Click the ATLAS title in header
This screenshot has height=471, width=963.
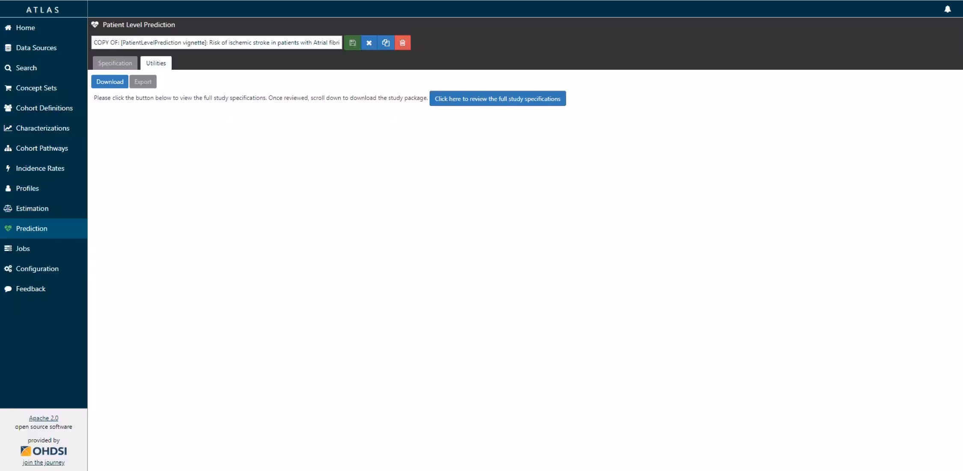click(43, 10)
